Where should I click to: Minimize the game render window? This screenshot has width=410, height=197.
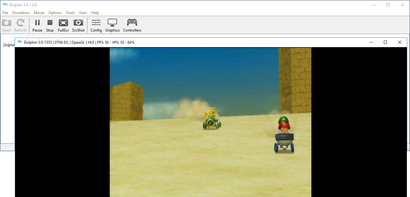(371, 42)
